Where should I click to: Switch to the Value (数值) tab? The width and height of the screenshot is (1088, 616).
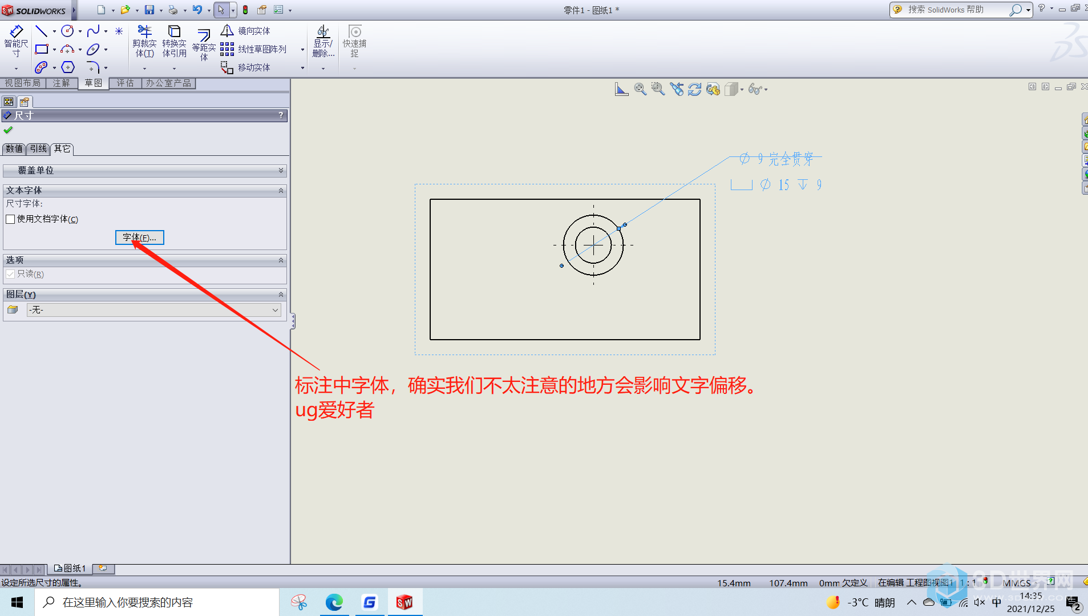14,149
